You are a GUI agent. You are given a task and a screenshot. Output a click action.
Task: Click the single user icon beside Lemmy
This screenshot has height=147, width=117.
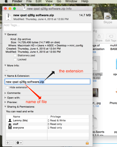coord(10,120)
